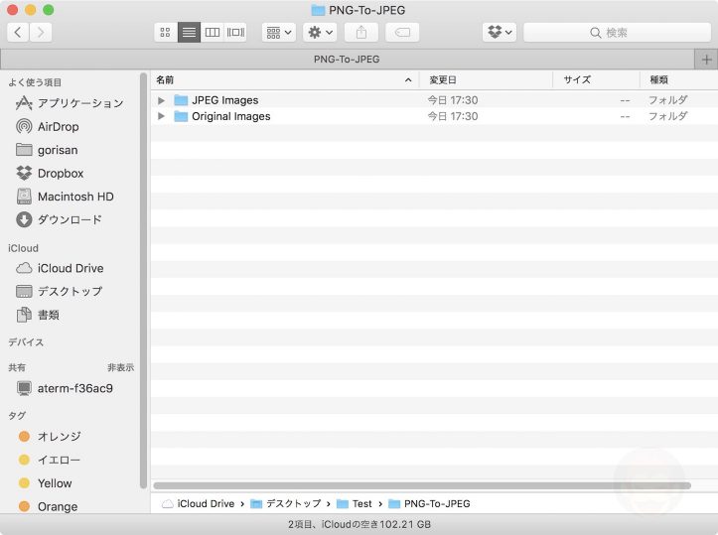Viewport: 718px width, 535px height.
Task: Open AirDrop in the sidebar
Action: 47,126
